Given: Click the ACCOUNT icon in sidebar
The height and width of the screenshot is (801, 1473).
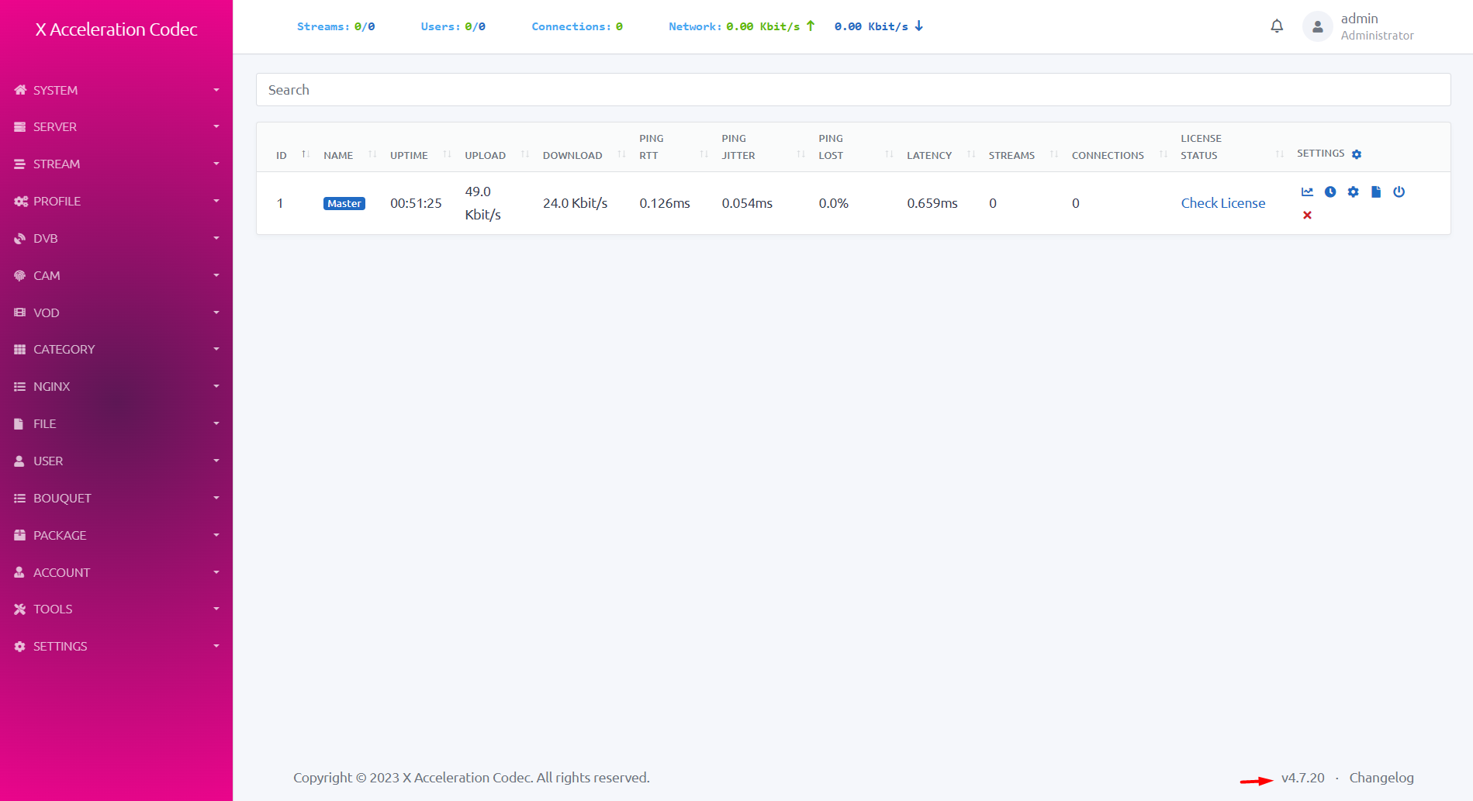Looking at the screenshot, I should pyautogui.click(x=19, y=572).
